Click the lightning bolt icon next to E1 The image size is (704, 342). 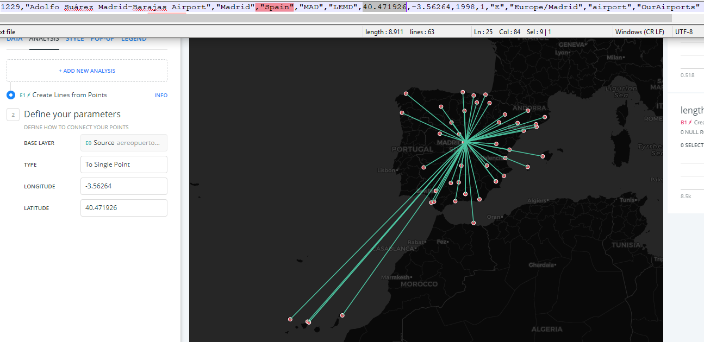coord(29,95)
